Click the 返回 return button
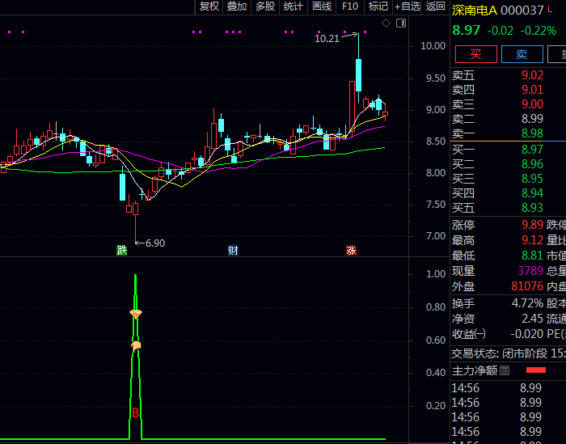 tap(435, 6)
